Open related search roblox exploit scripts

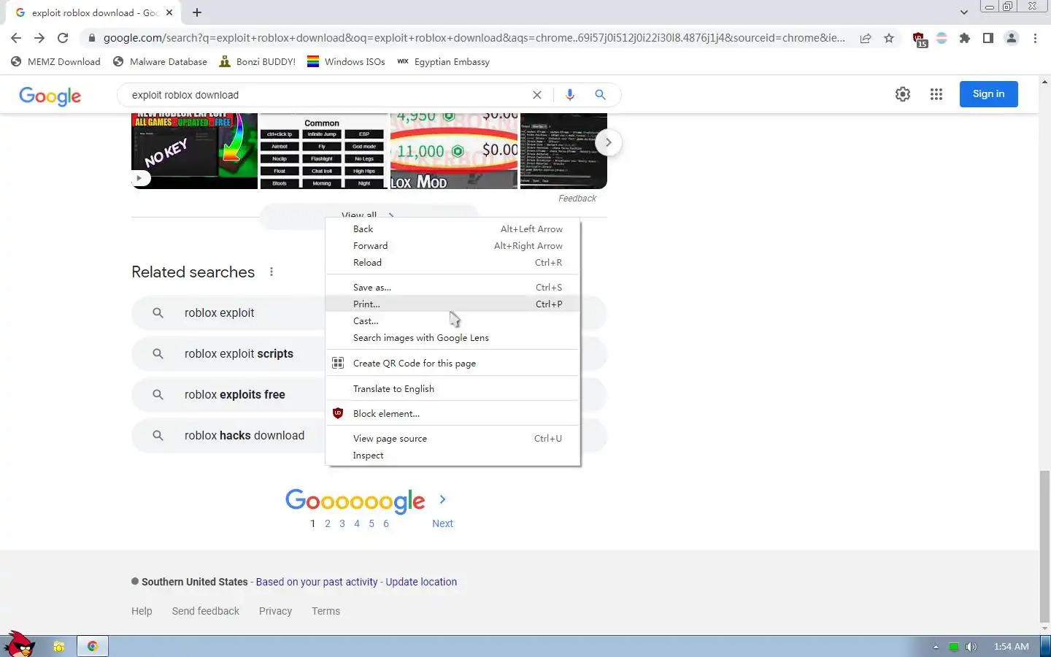coord(228,354)
